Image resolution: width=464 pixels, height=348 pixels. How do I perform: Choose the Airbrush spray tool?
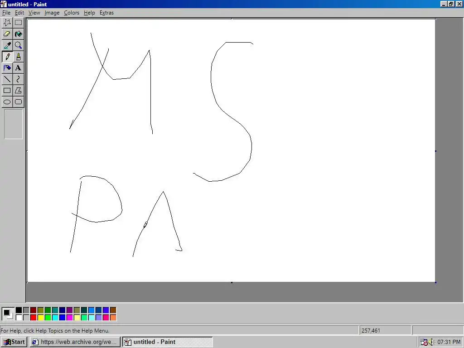[x=7, y=68]
